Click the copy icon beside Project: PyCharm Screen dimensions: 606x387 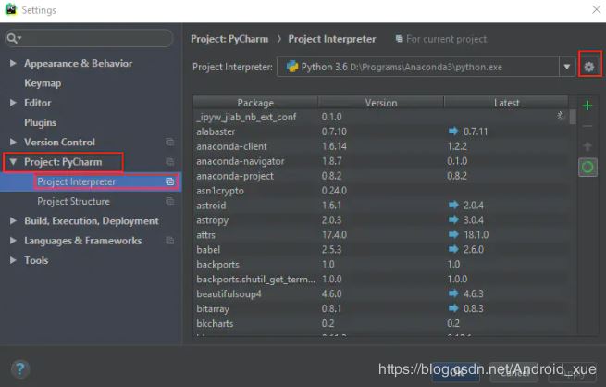pos(169,162)
